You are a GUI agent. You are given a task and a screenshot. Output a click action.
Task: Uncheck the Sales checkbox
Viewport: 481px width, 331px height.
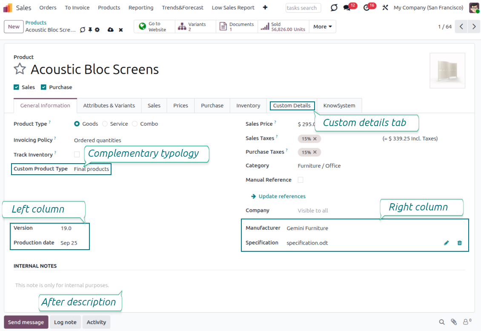pyautogui.click(x=17, y=87)
